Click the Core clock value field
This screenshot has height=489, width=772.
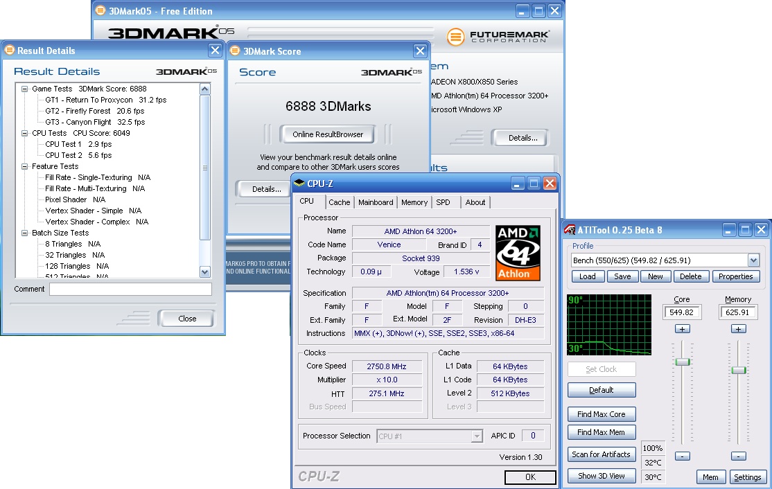coord(682,312)
